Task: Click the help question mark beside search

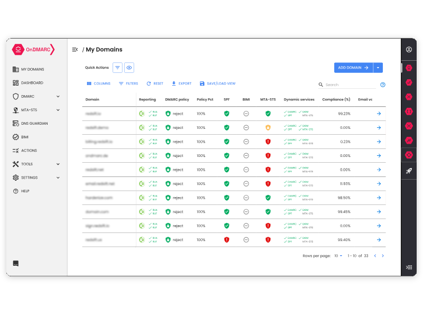Action: click(x=383, y=85)
